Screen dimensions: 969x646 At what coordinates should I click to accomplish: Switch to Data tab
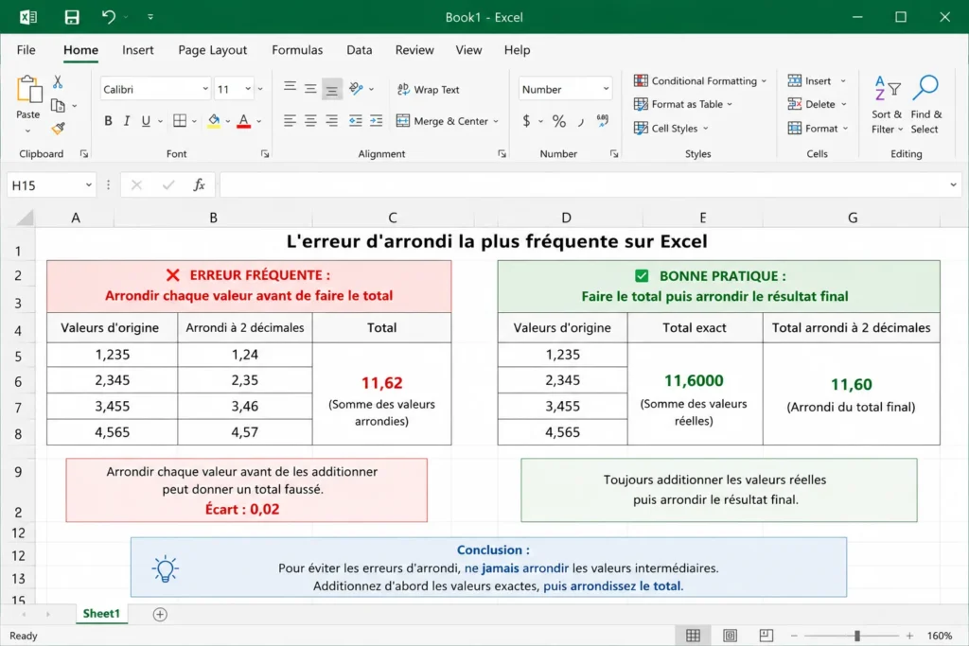(359, 50)
